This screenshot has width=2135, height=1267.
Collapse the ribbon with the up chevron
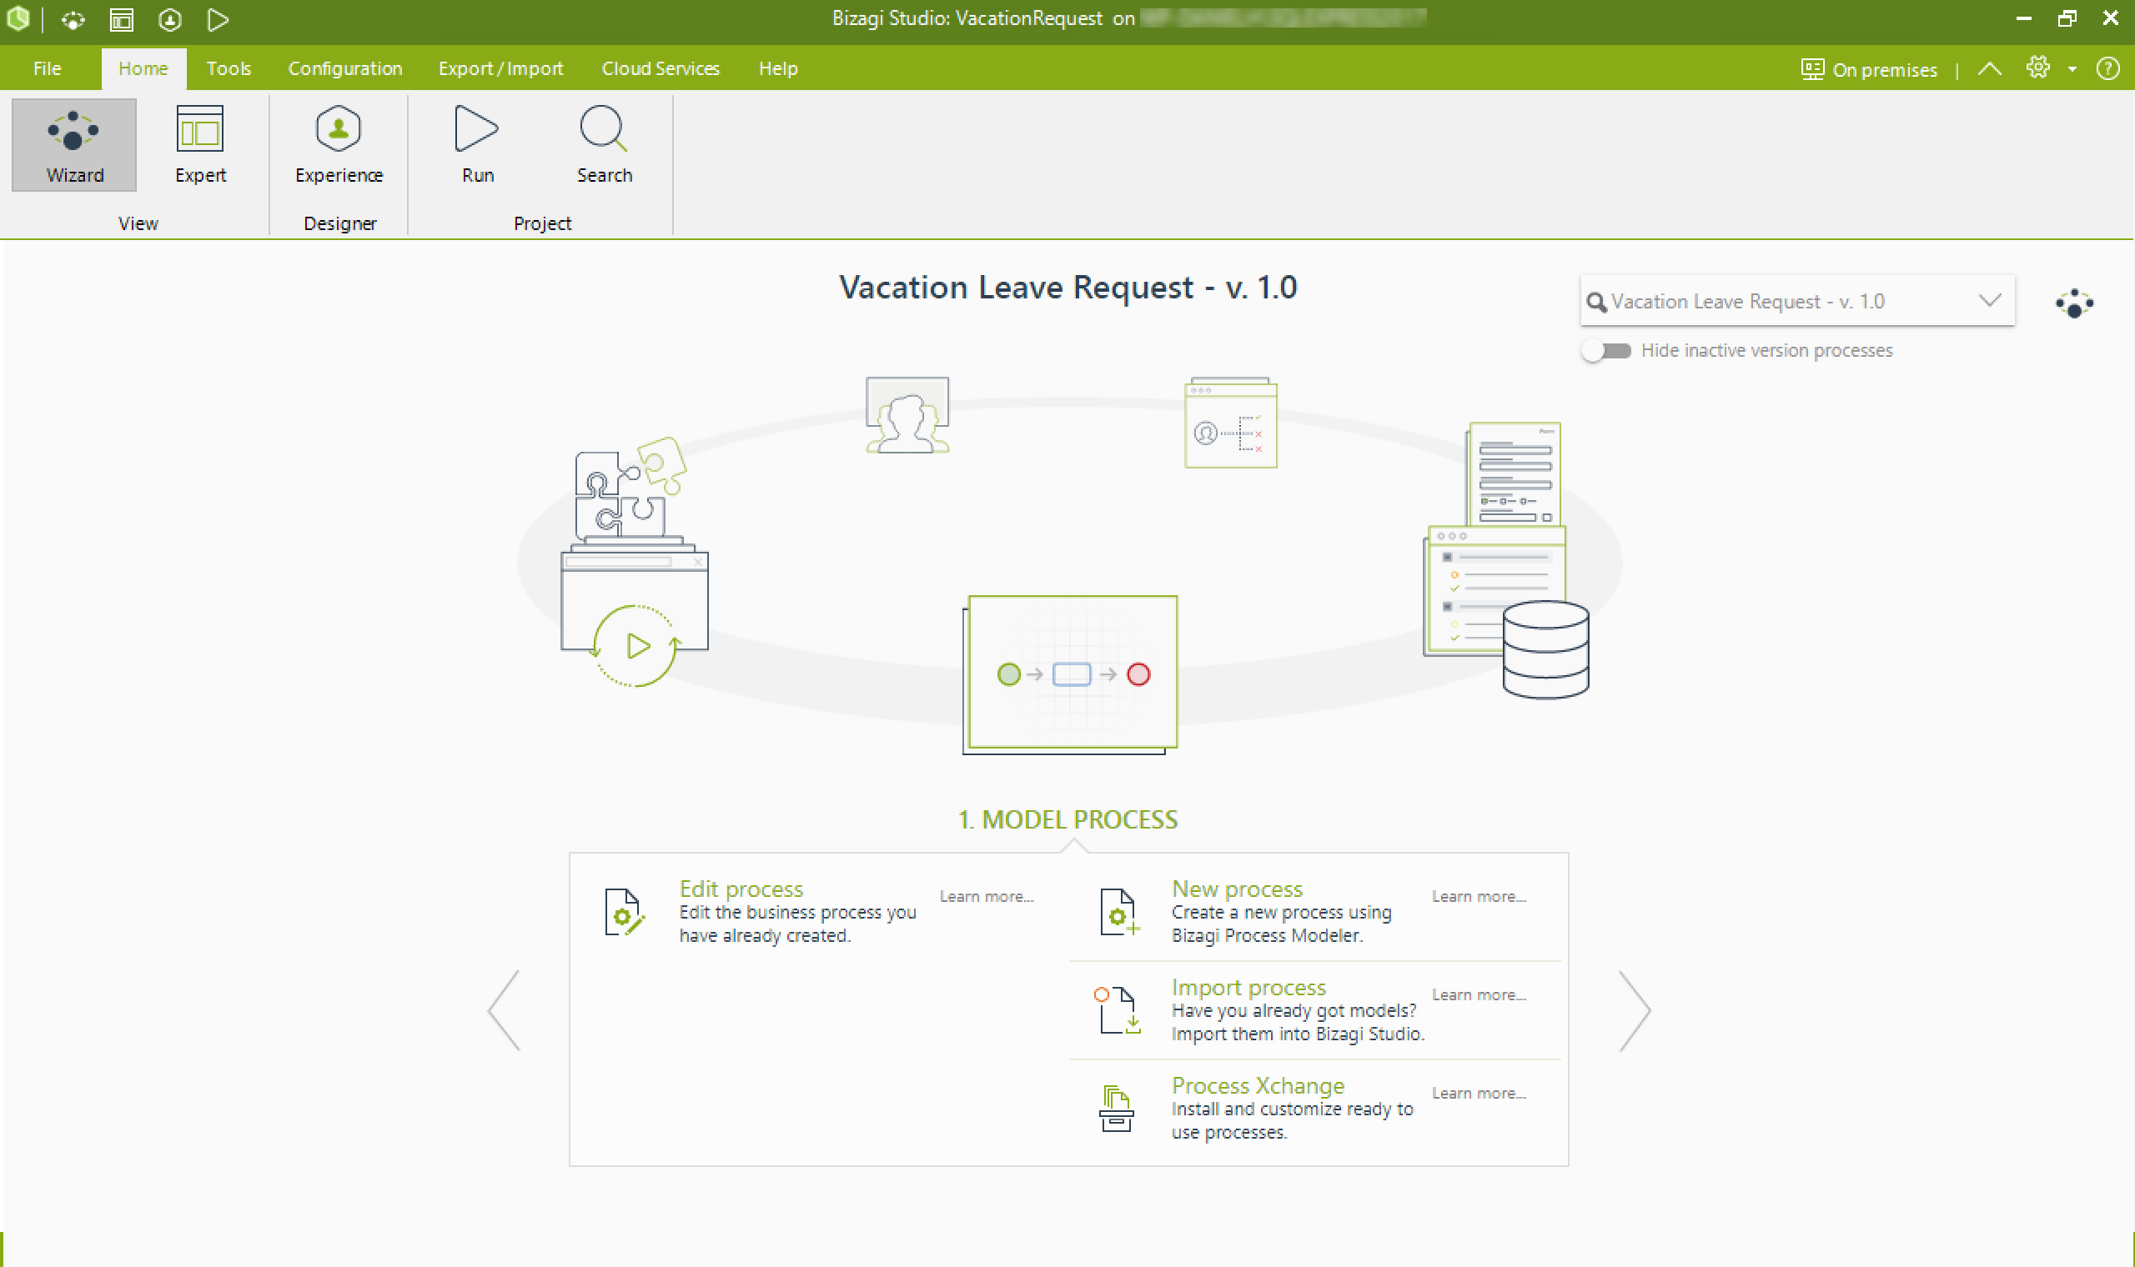(1989, 69)
